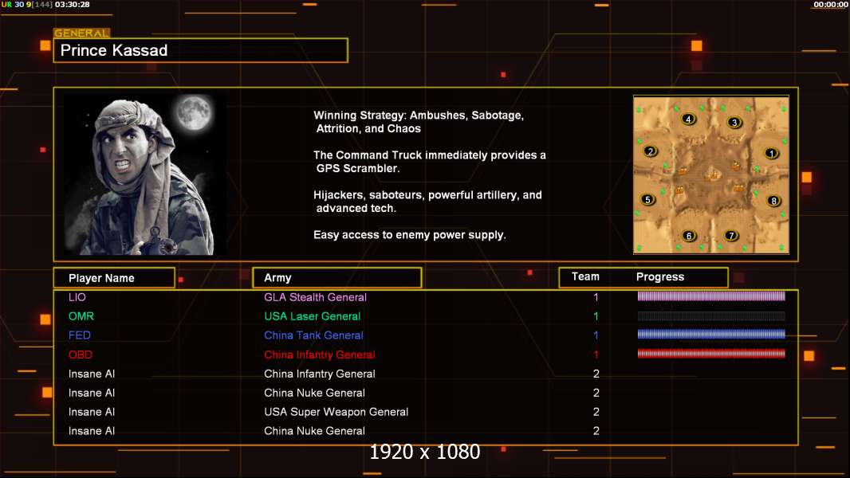Click USA Super Weapon General army text
Viewport: 850px width, 478px height.
[x=336, y=412]
